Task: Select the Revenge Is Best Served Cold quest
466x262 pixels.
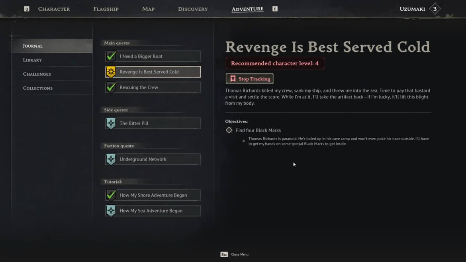Action: pos(153,72)
